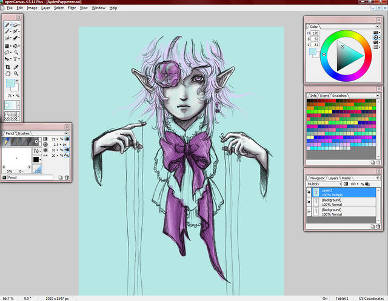Switch color panel to slider bars mode
The image size is (388, 301).
(376, 47)
